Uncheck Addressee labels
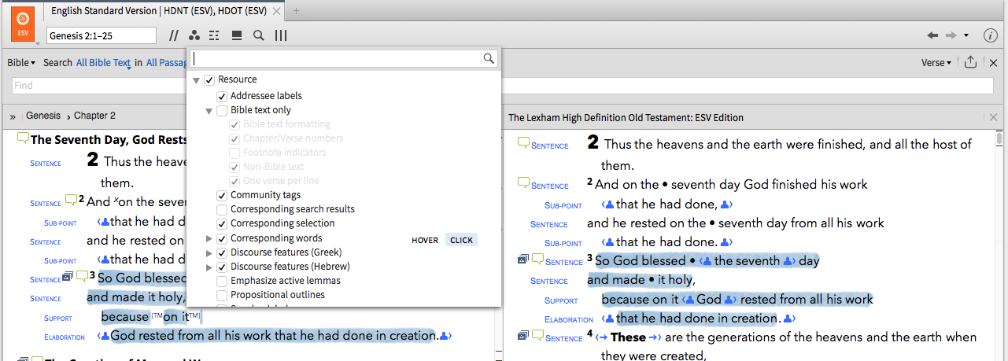 (222, 96)
